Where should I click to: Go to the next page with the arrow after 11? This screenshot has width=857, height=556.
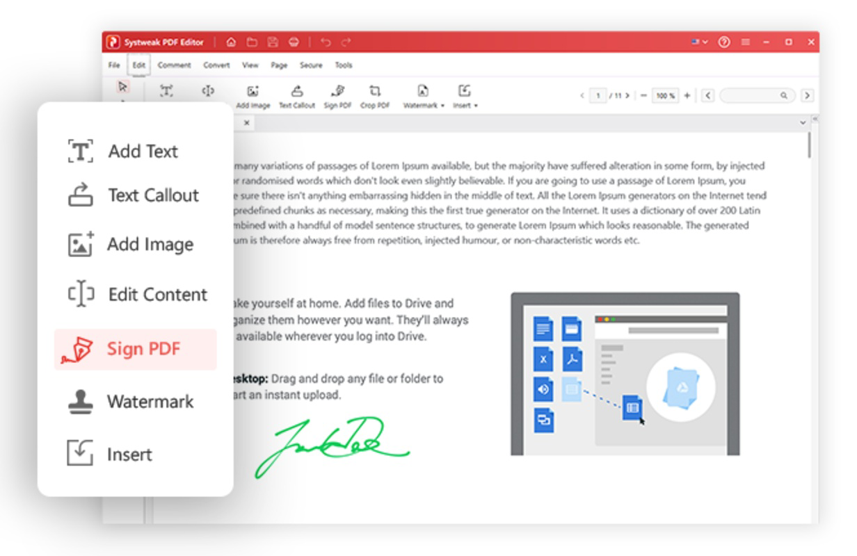click(627, 96)
